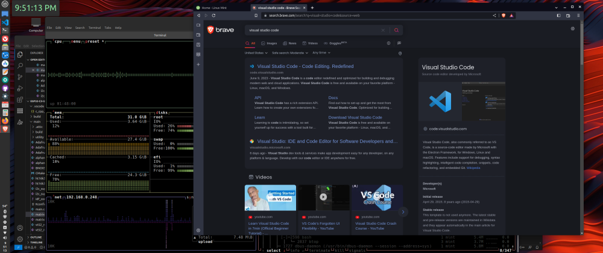Image resolution: width=603 pixels, height=253 pixels.
Task: Open Brave Search settings gear
Action: (573, 28)
